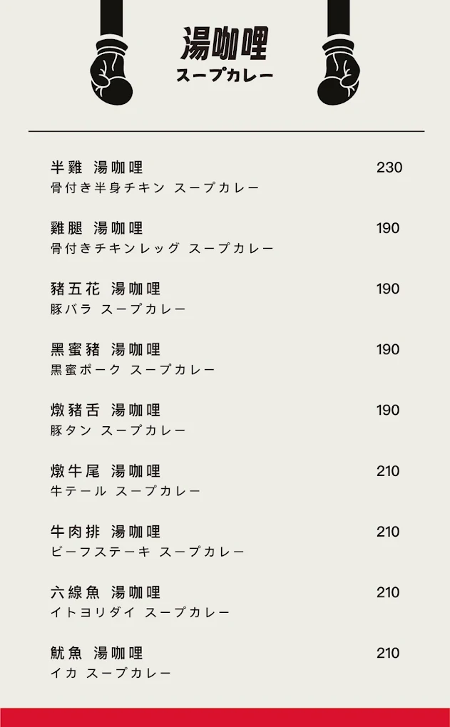Screen dimensions: 450x727
Task: Click the left boxing glove illustration
Action: point(111,53)
